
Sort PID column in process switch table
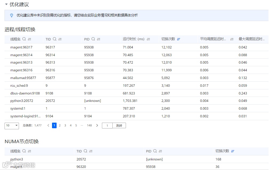[98, 39]
